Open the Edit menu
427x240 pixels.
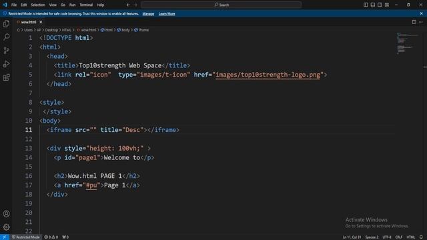[x=24, y=5]
